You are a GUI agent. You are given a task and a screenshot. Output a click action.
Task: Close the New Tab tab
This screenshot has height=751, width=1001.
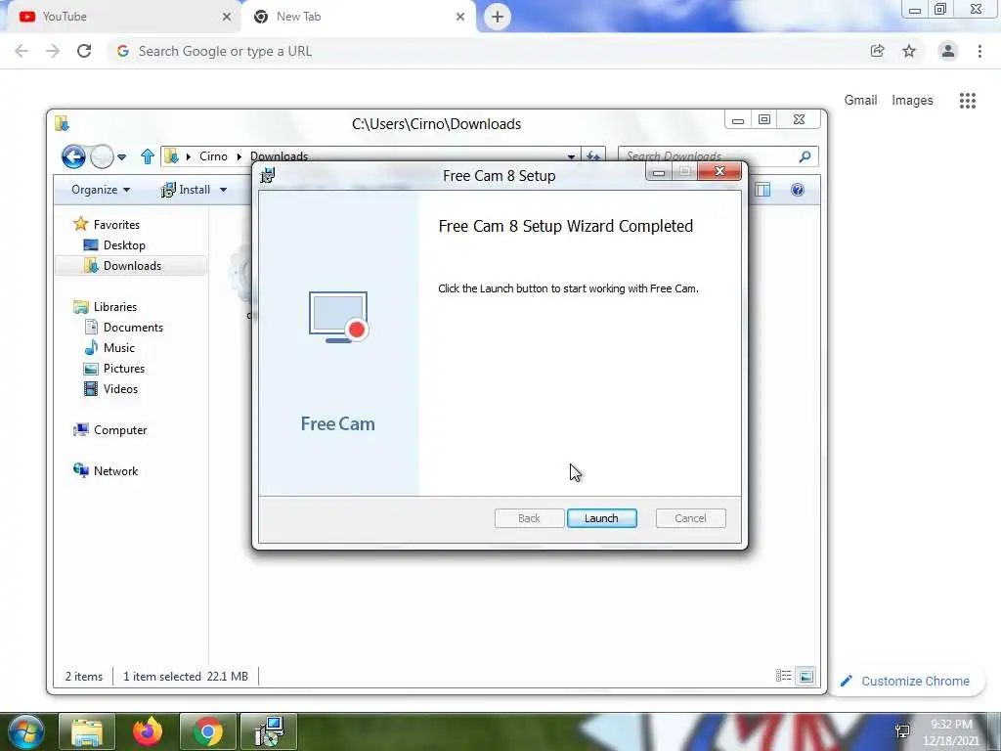[x=460, y=17]
